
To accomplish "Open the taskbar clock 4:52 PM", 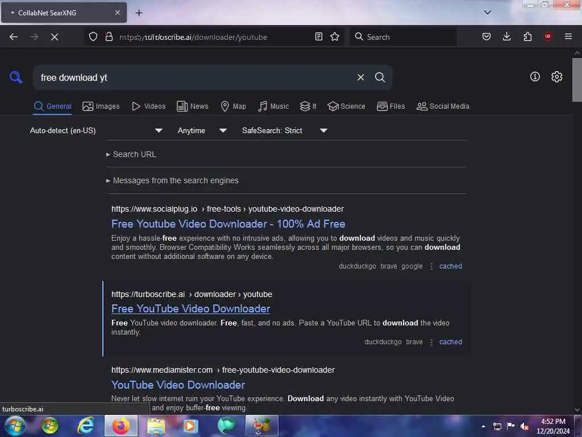I will pyautogui.click(x=553, y=426).
